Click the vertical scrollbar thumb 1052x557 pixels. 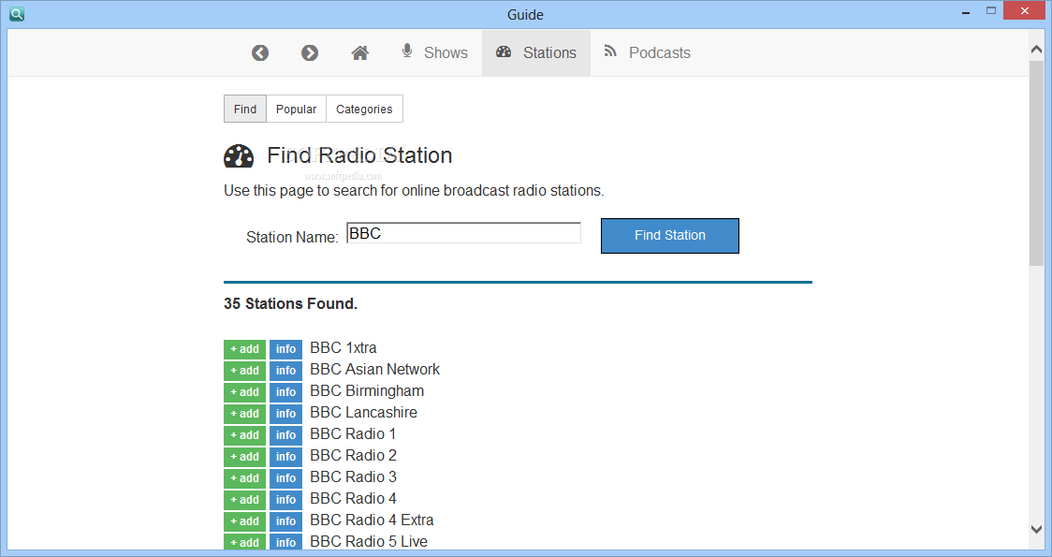tap(1037, 165)
